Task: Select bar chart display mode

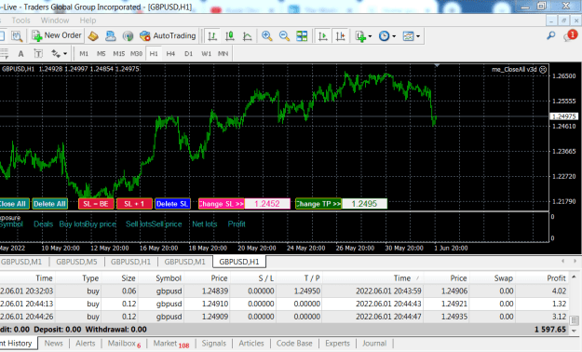Action: (212, 36)
